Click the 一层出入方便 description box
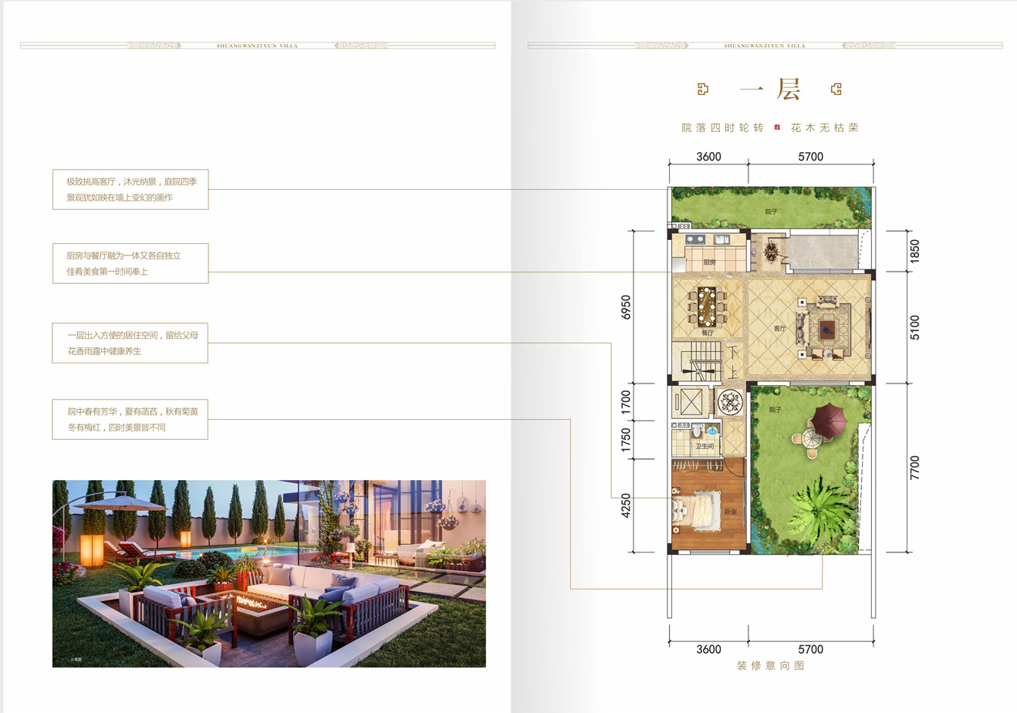 point(130,343)
